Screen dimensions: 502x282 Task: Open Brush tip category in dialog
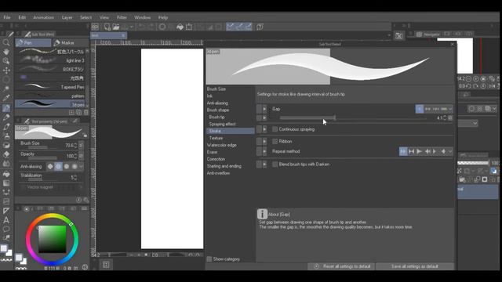pyautogui.click(x=216, y=117)
